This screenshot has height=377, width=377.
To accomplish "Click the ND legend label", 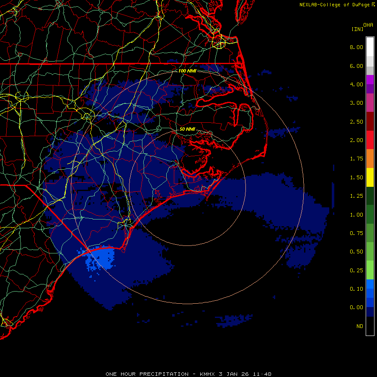I will (360, 326).
